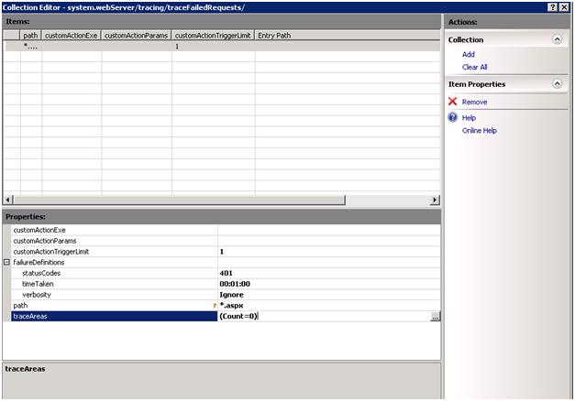The height and width of the screenshot is (401, 575).
Task: Click the row selector cell of first item
Action: (12, 46)
